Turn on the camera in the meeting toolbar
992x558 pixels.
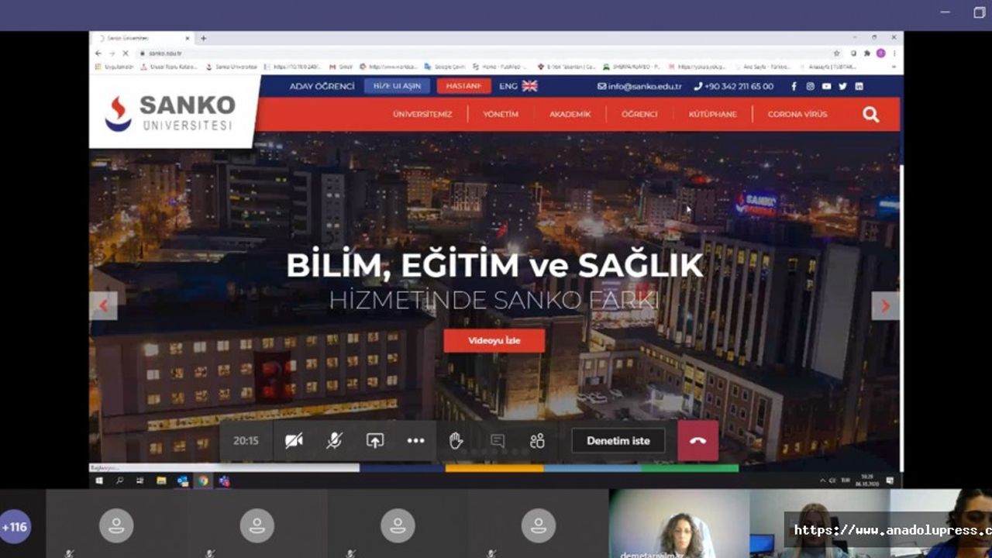(294, 441)
